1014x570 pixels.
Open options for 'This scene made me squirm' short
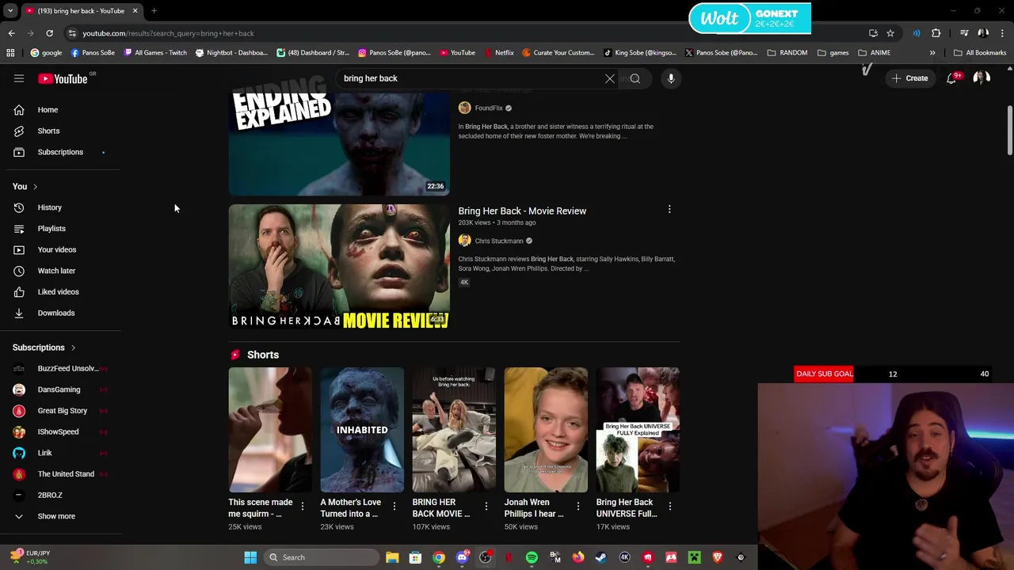(302, 506)
